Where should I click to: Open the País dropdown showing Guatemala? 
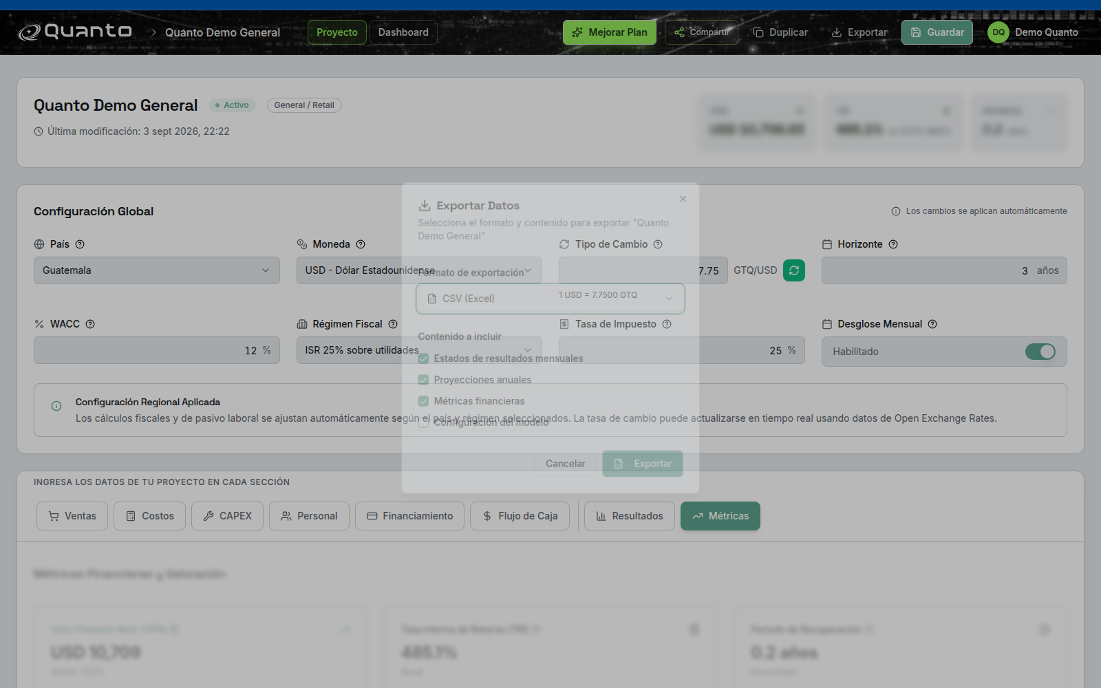[x=157, y=270]
